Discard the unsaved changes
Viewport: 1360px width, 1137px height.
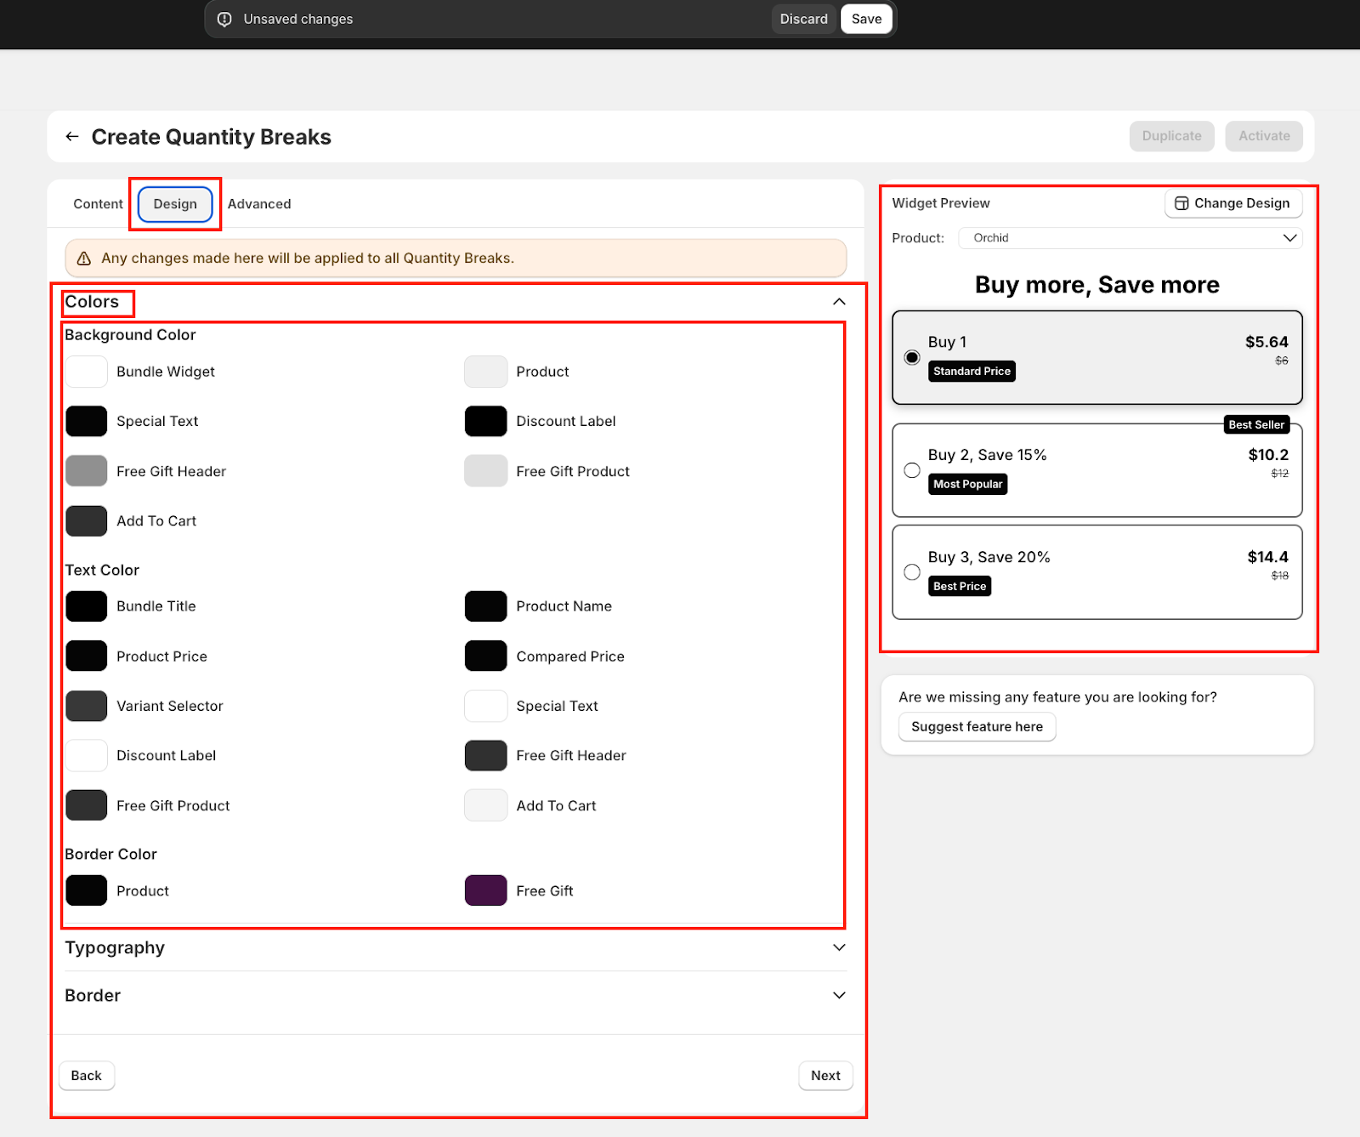pos(803,19)
